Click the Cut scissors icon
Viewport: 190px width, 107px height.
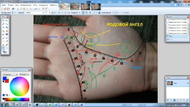18,9
